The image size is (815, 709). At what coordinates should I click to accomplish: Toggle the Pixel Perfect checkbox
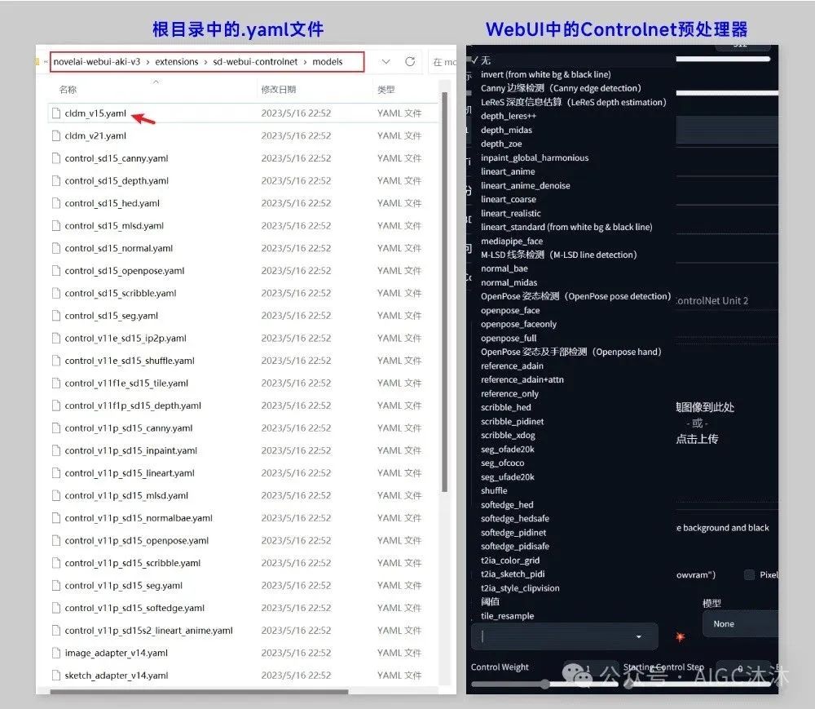pos(749,575)
